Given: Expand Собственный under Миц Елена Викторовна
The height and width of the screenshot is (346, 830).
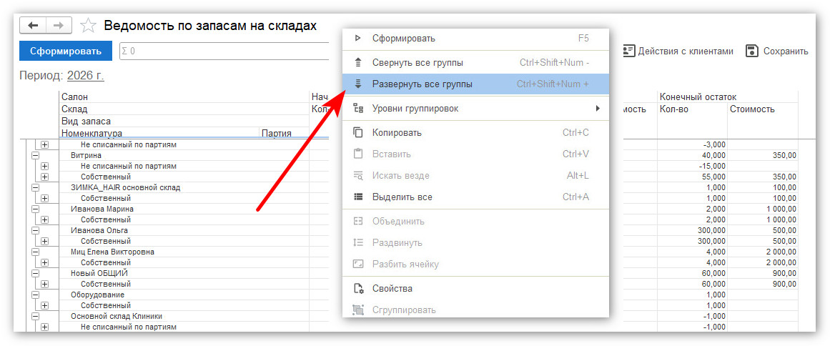Looking at the screenshot, I should (45, 262).
